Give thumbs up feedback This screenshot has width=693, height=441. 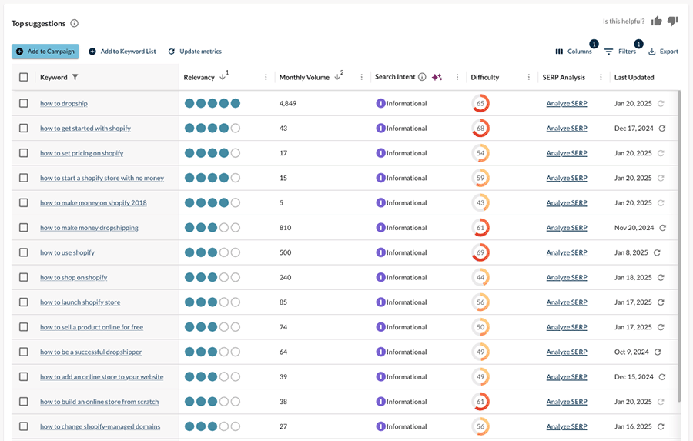[656, 21]
